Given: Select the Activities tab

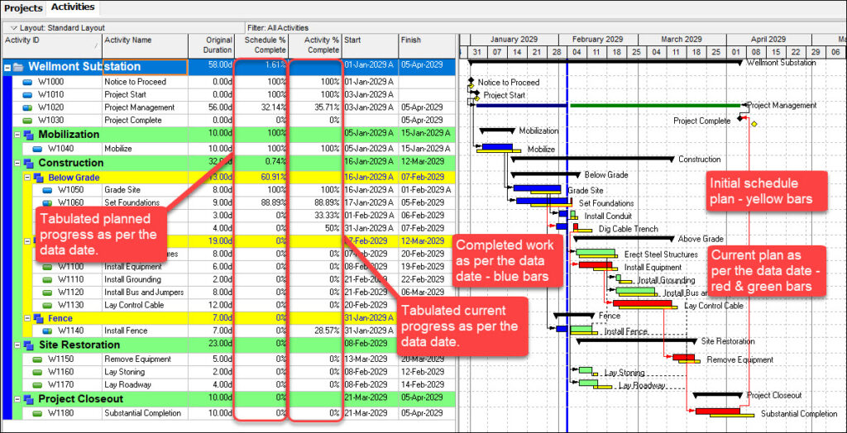Looking at the screenshot, I should (74, 7).
